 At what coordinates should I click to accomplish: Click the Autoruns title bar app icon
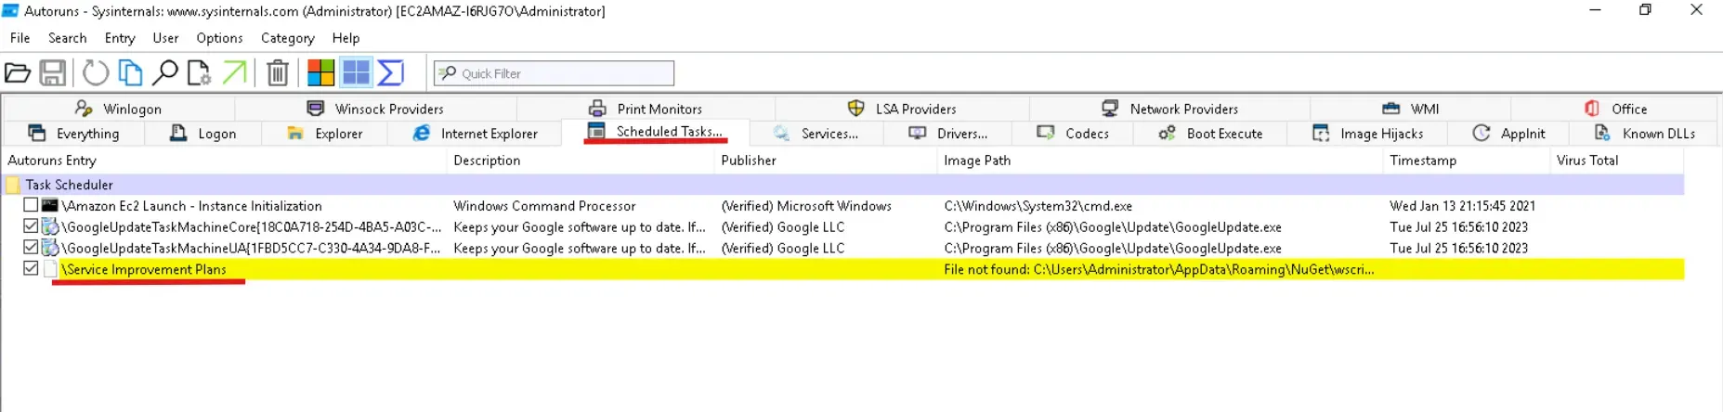(x=10, y=11)
